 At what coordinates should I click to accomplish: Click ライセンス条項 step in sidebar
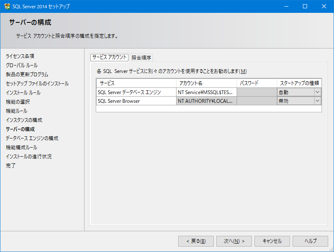20,56
